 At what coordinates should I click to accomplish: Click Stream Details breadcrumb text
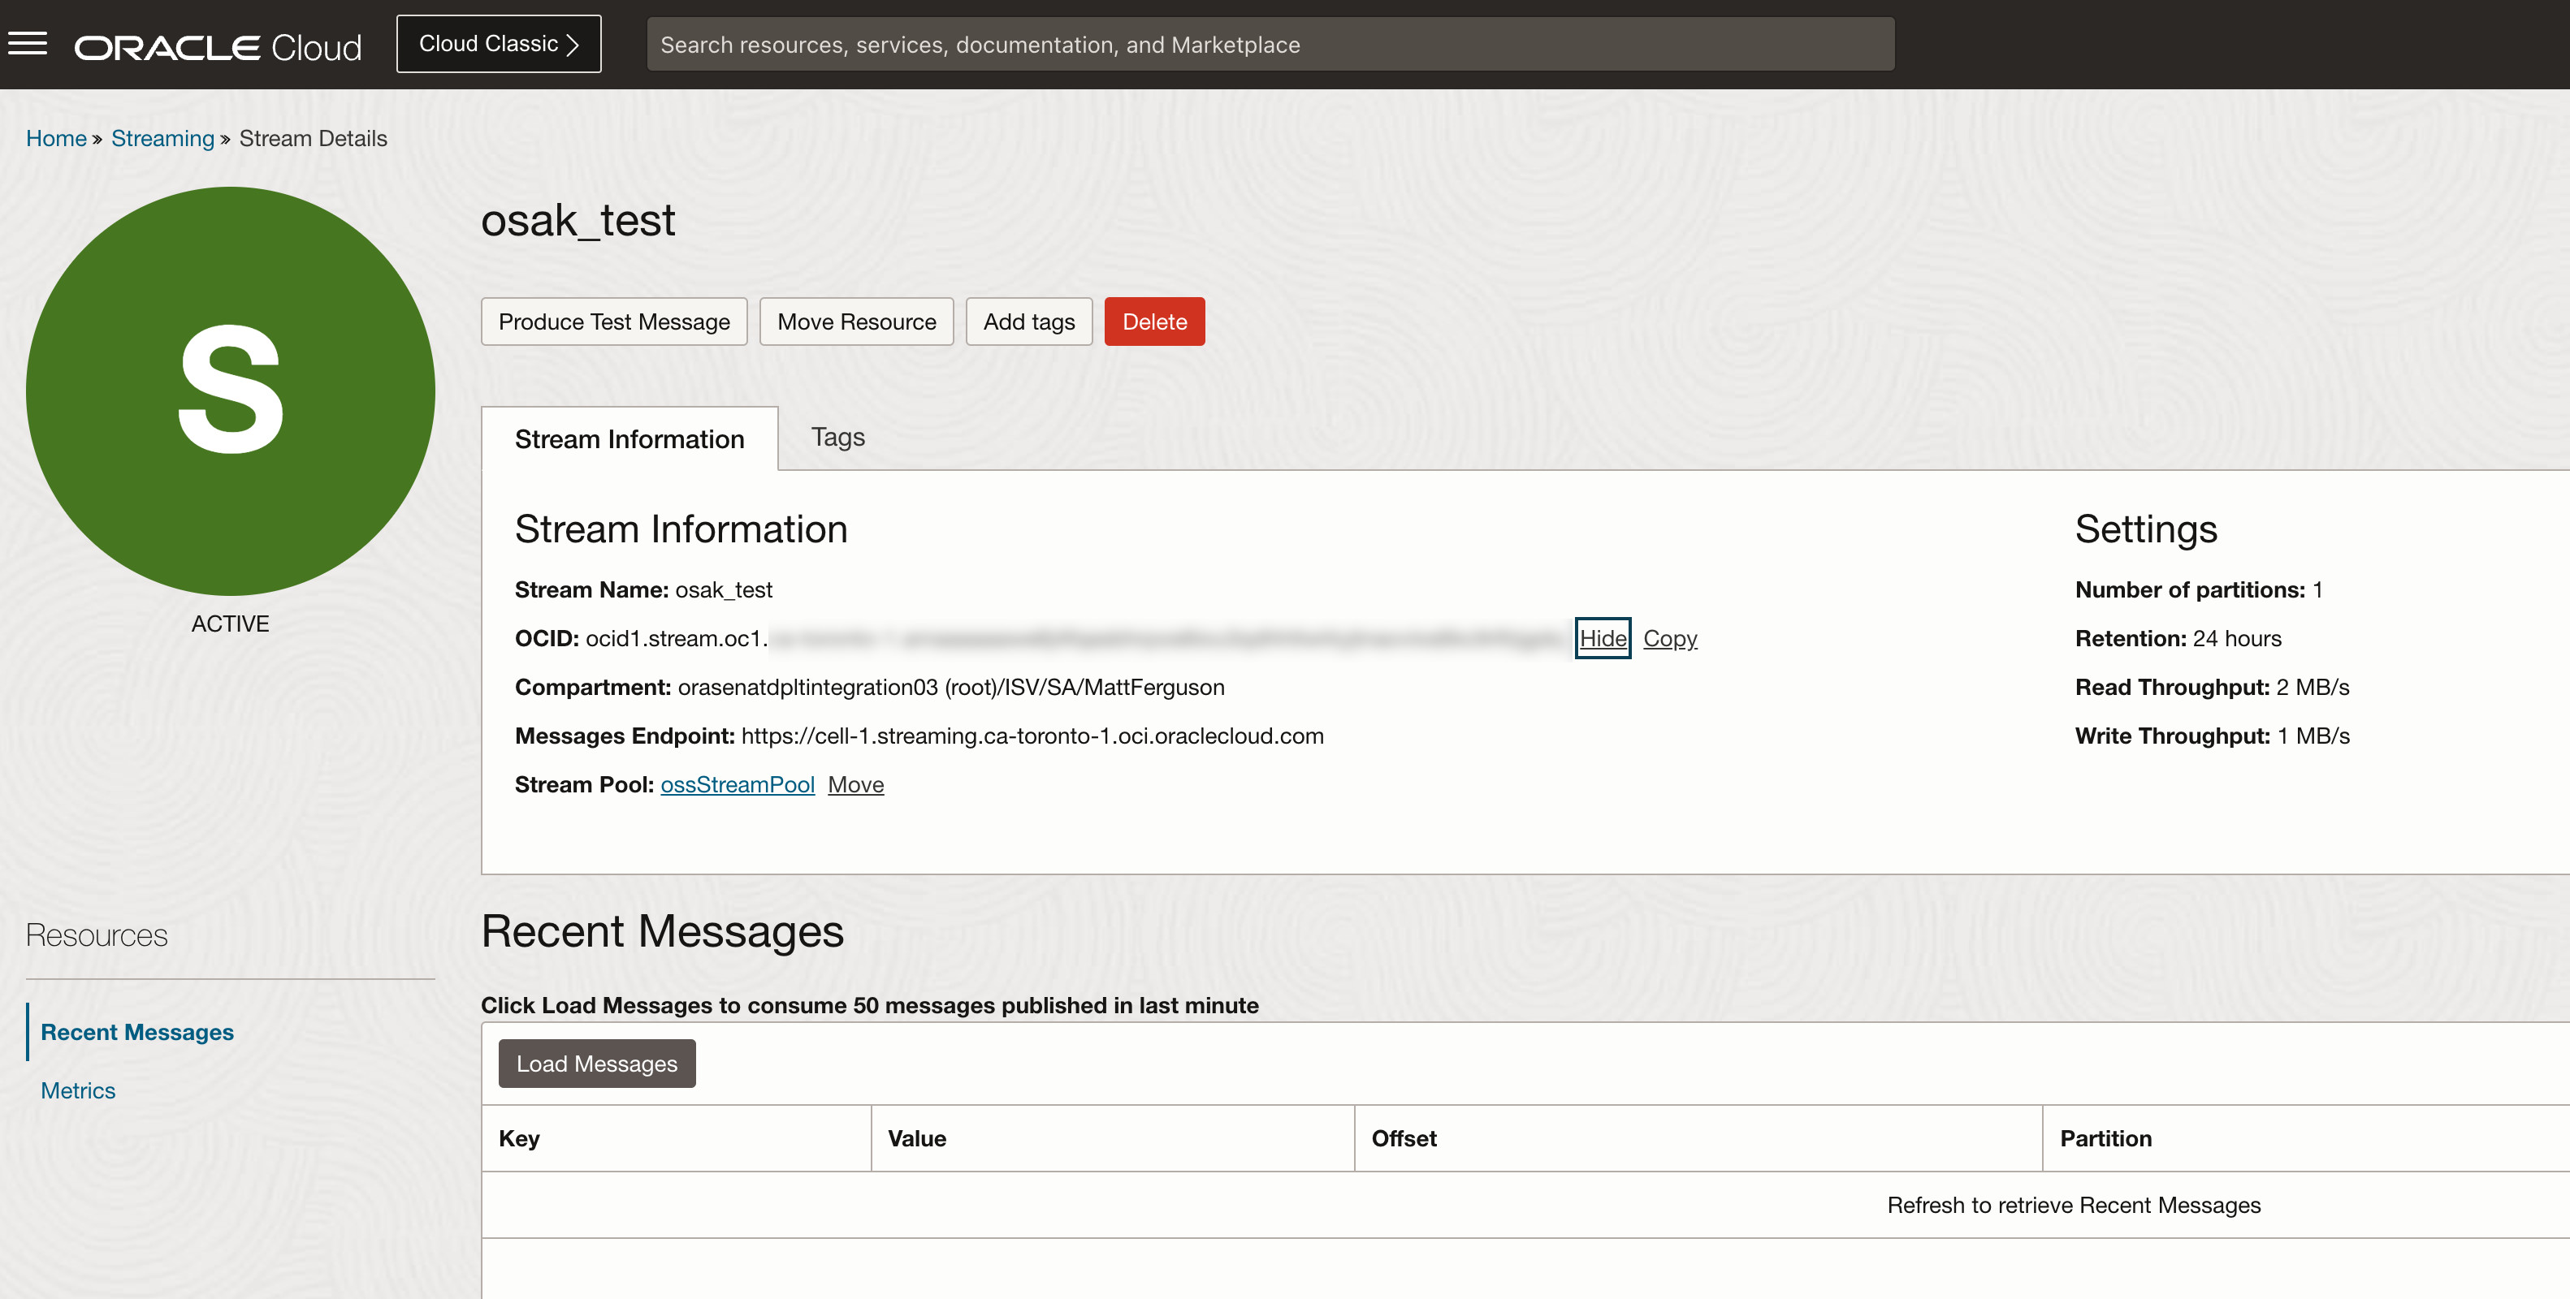coord(314,139)
